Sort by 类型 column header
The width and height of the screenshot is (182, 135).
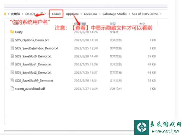pyautogui.click(x=113, y=24)
